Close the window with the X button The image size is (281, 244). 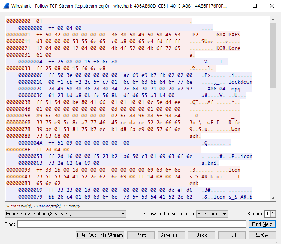click(x=272, y=6)
